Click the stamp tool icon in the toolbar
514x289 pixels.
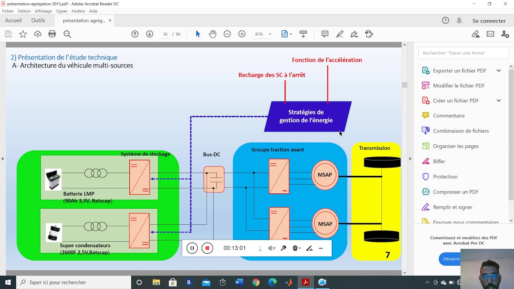(369, 34)
